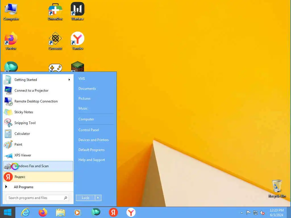The height and width of the screenshot is (218, 291).
Task: Launch Yandex Browser from the taskbar
Action: (131, 212)
